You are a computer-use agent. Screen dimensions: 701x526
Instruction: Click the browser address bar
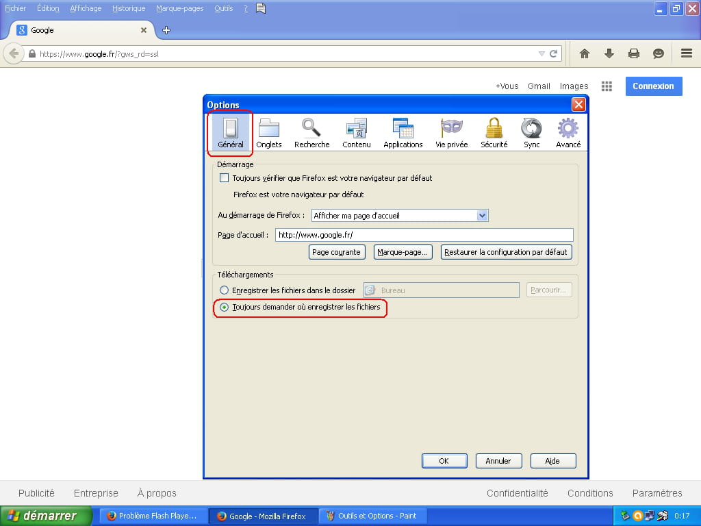click(x=286, y=53)
